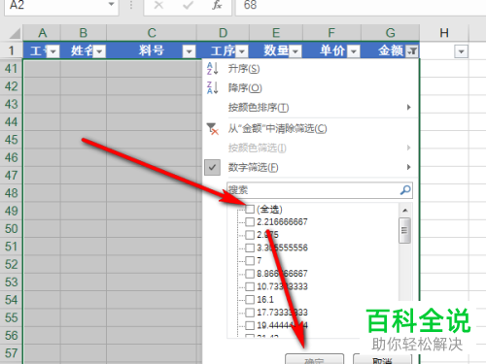Click the select-all corner triangle

point(15,33)
